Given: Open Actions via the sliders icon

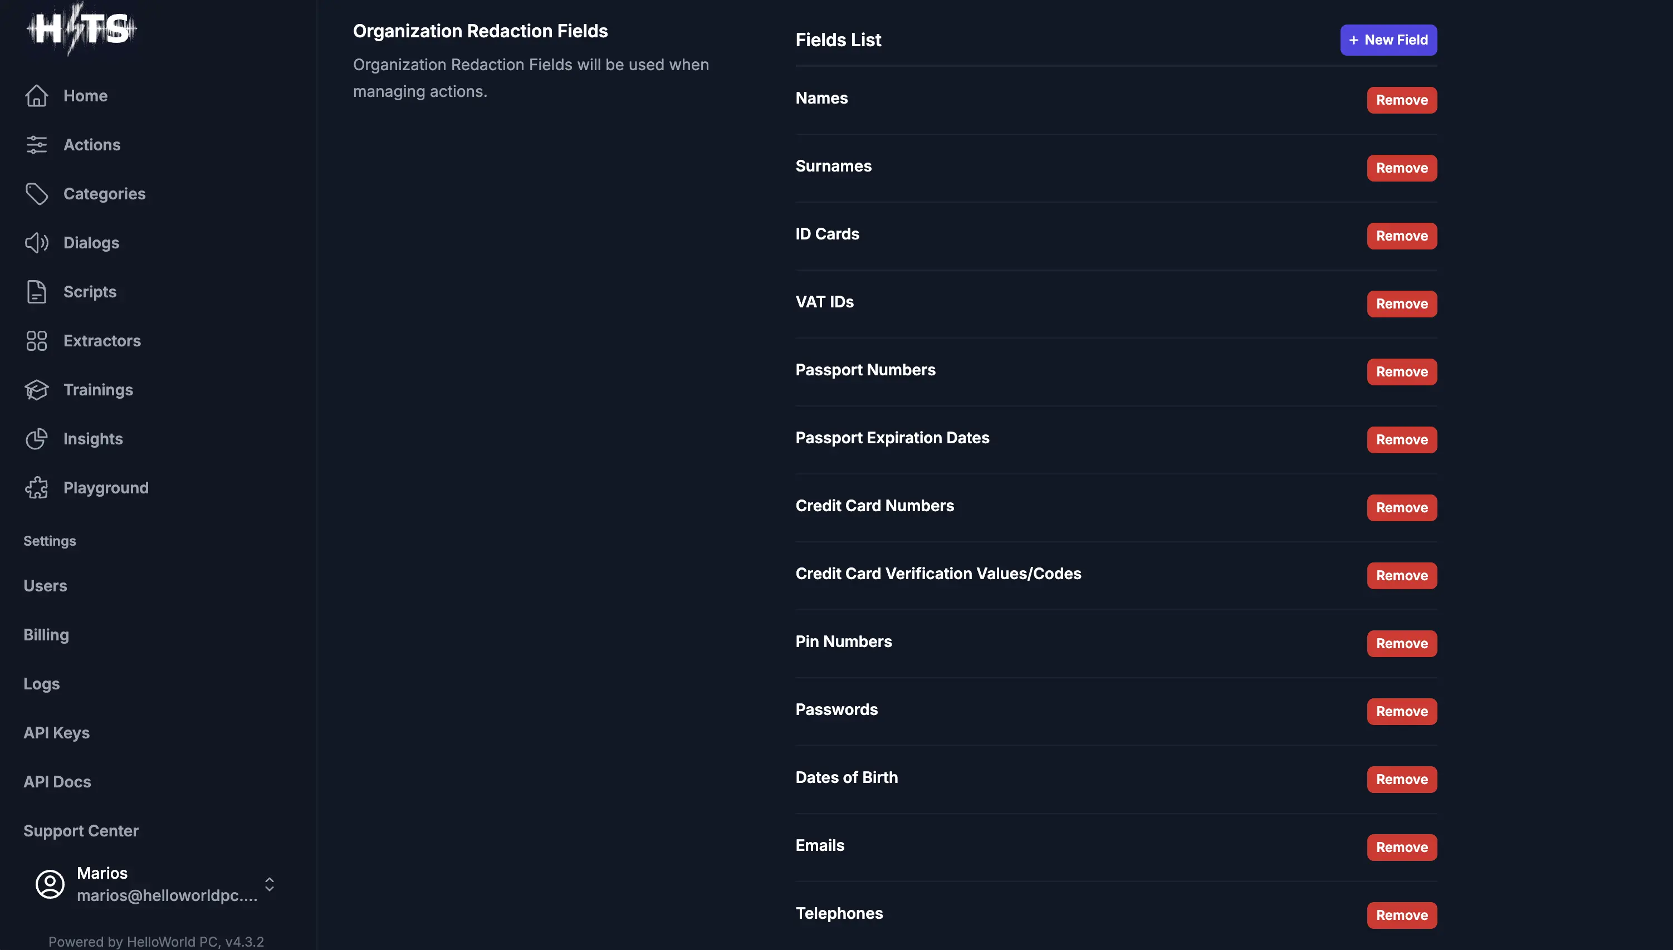Looking at the screenshot, I should 37,145.
